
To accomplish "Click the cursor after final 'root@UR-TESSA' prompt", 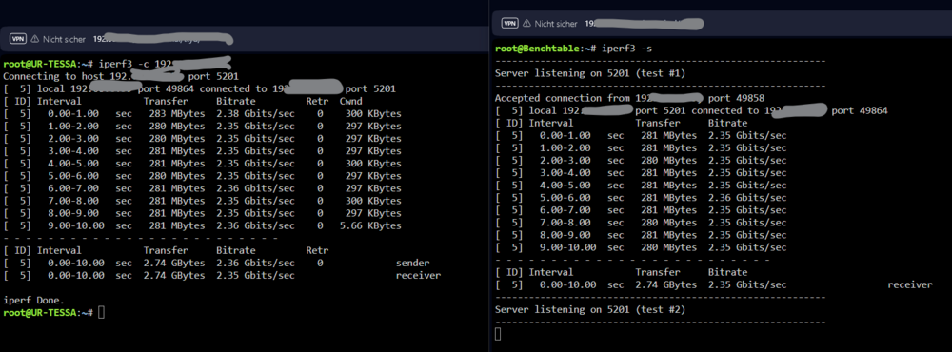I will coord(101,313).
